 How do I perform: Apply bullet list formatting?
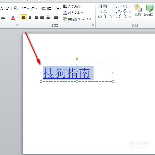(x=24, y=9)
